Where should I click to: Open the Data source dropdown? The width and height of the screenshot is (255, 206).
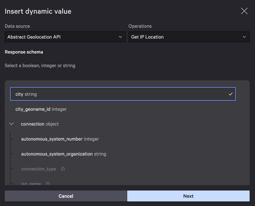[65, 37]
